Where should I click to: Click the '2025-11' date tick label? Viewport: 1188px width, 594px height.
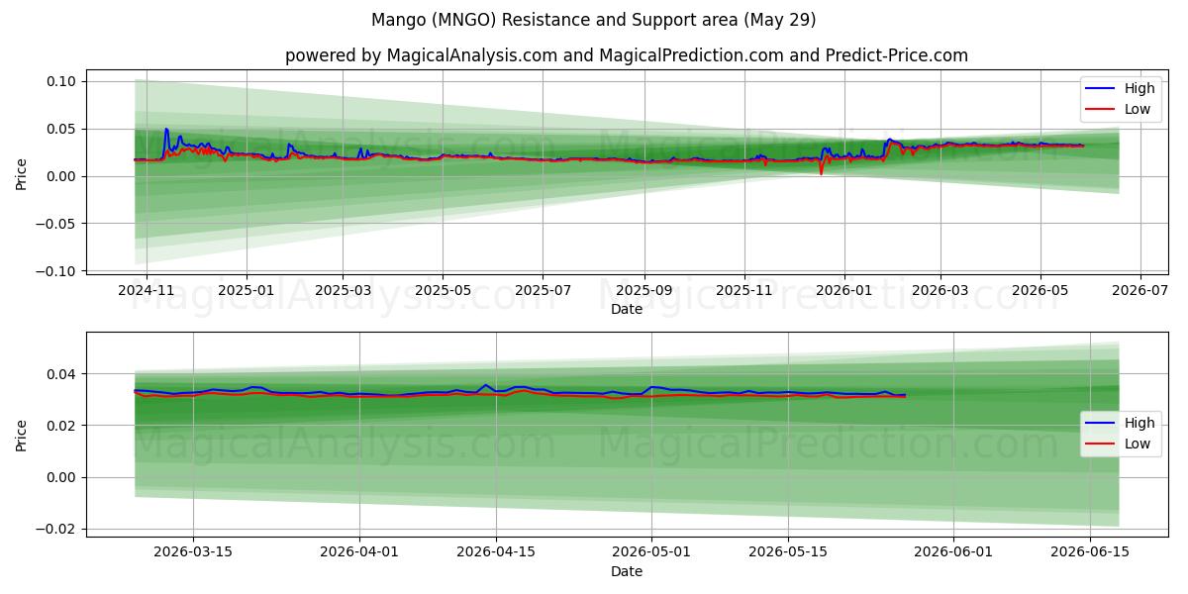point(744,290)
